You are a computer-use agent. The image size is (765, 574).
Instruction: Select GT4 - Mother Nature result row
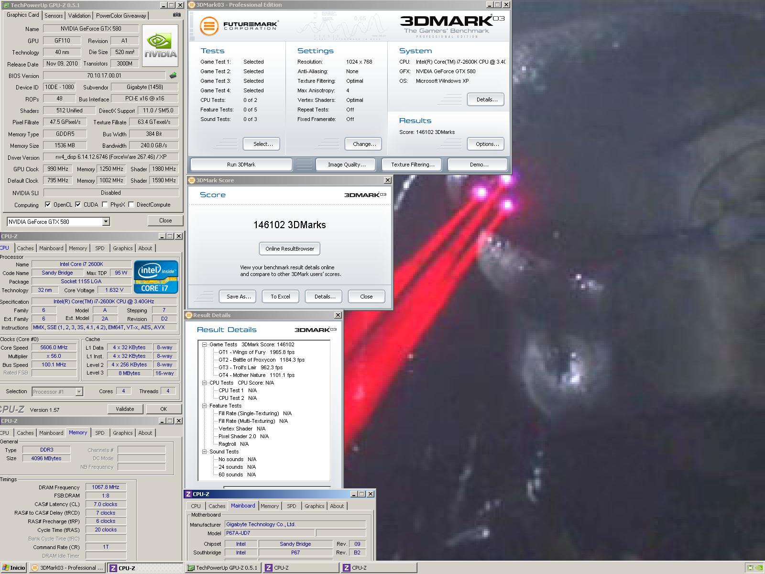point(256,375)
